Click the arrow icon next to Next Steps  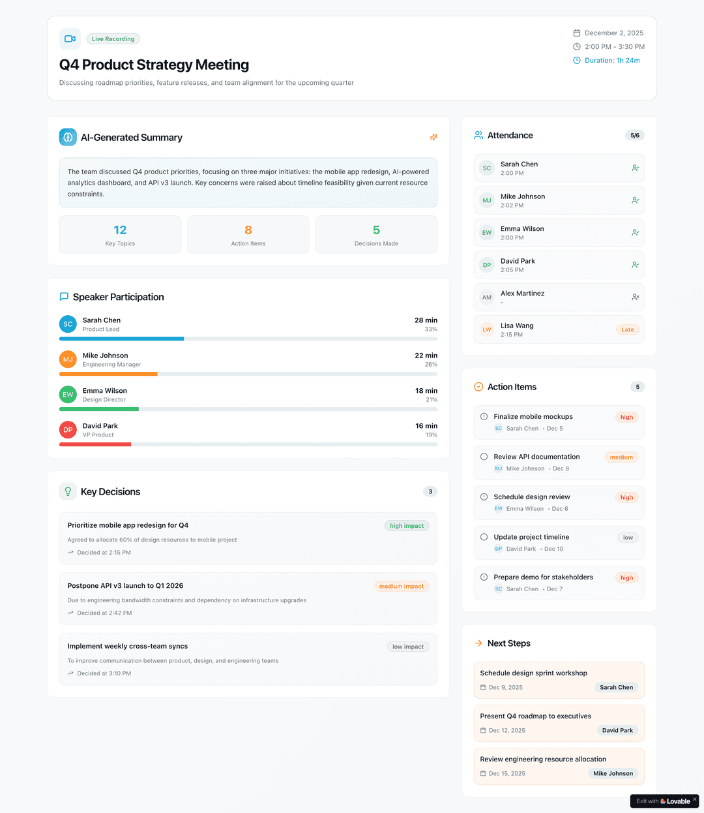click(478, 643)
